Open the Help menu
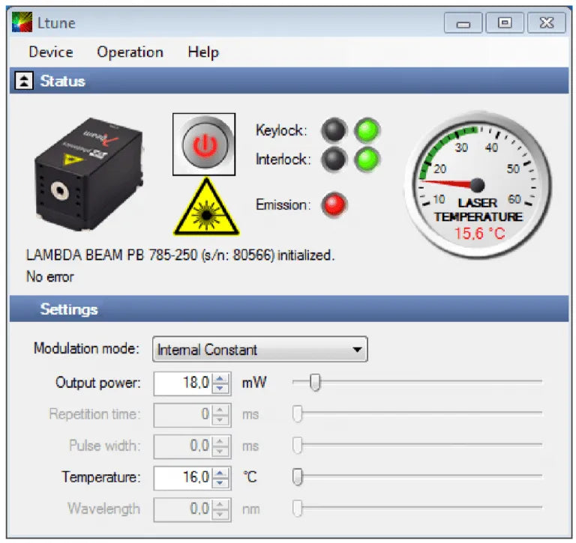 tap(203, 52)
